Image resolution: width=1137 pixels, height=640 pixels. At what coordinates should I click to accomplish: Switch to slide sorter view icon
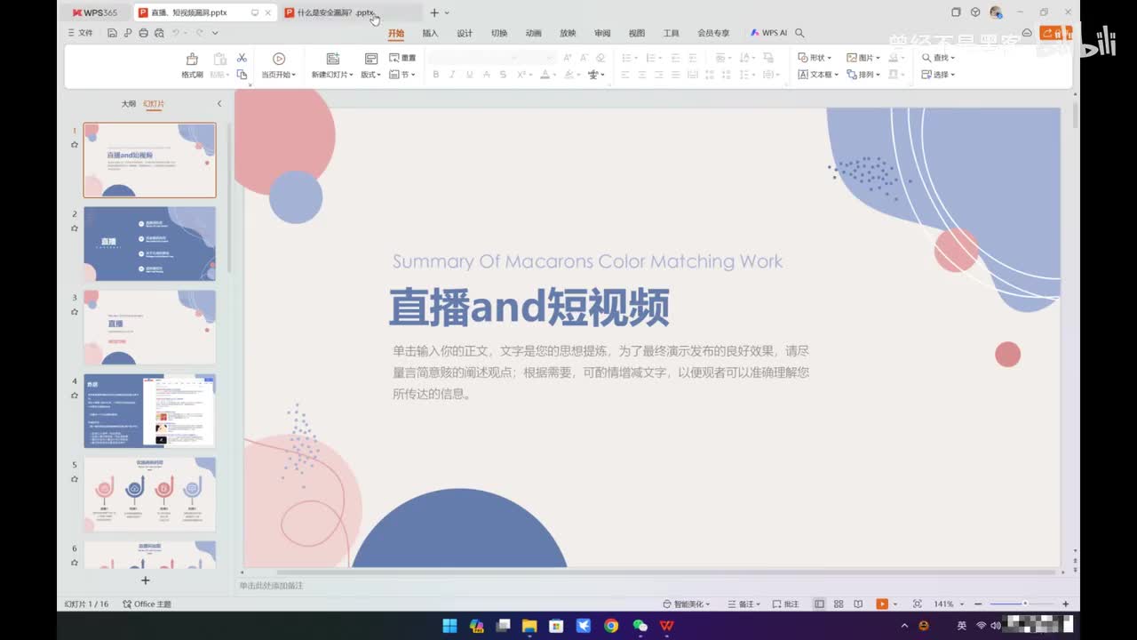point(839,604)
